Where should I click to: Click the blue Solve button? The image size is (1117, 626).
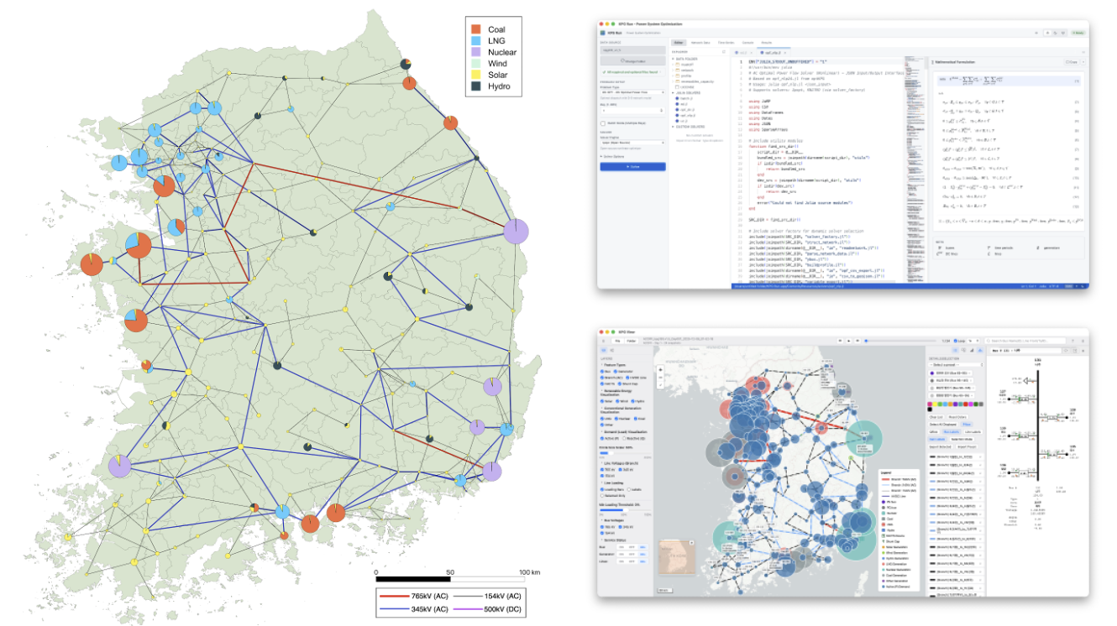(x=632, y=166)
